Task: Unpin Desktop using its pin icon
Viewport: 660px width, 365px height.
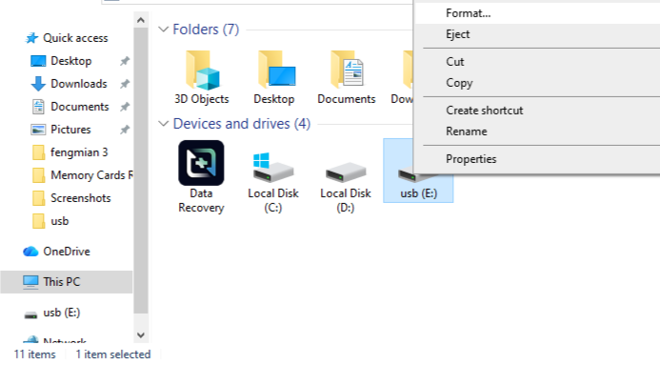Action: [x=125, y=61]
